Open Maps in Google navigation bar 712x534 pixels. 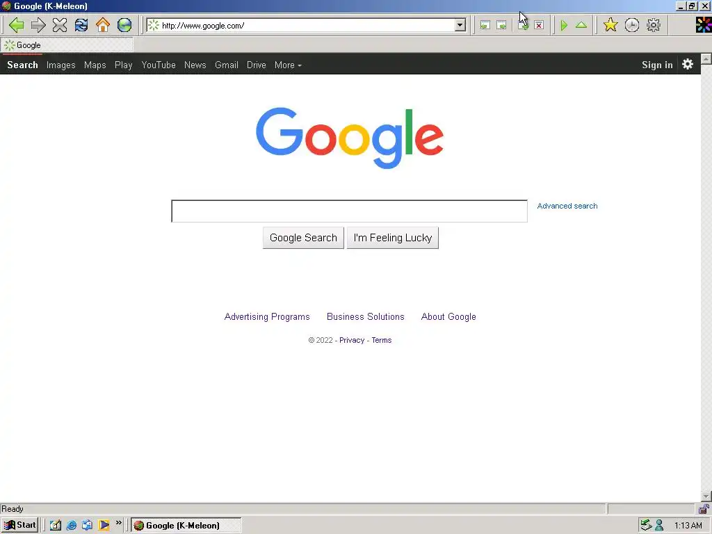click(95, 65)
